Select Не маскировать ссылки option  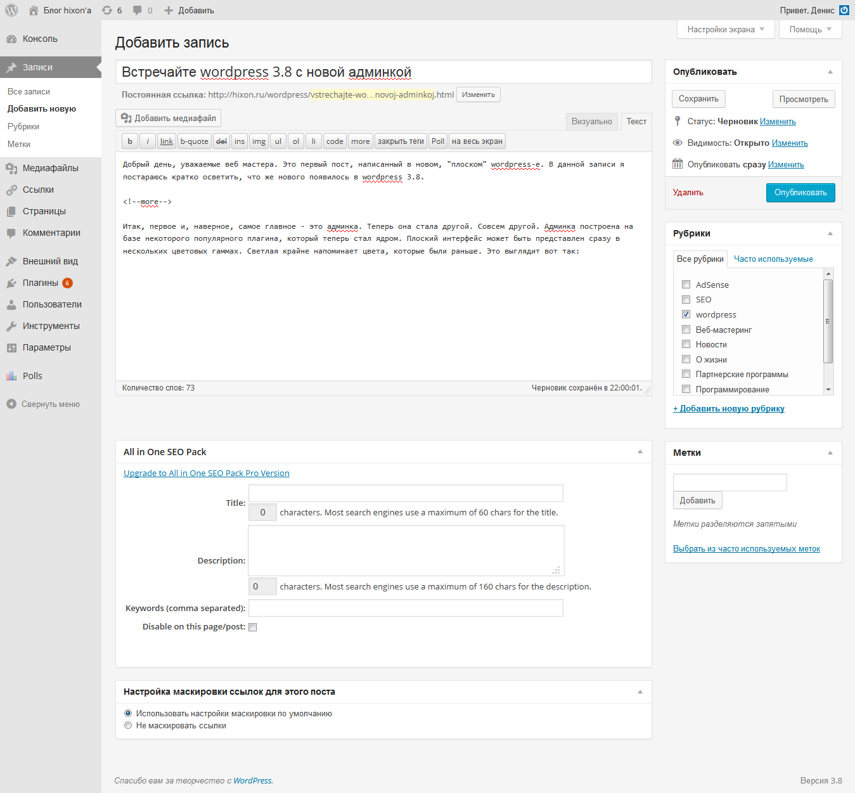click(x=128, y=725)
